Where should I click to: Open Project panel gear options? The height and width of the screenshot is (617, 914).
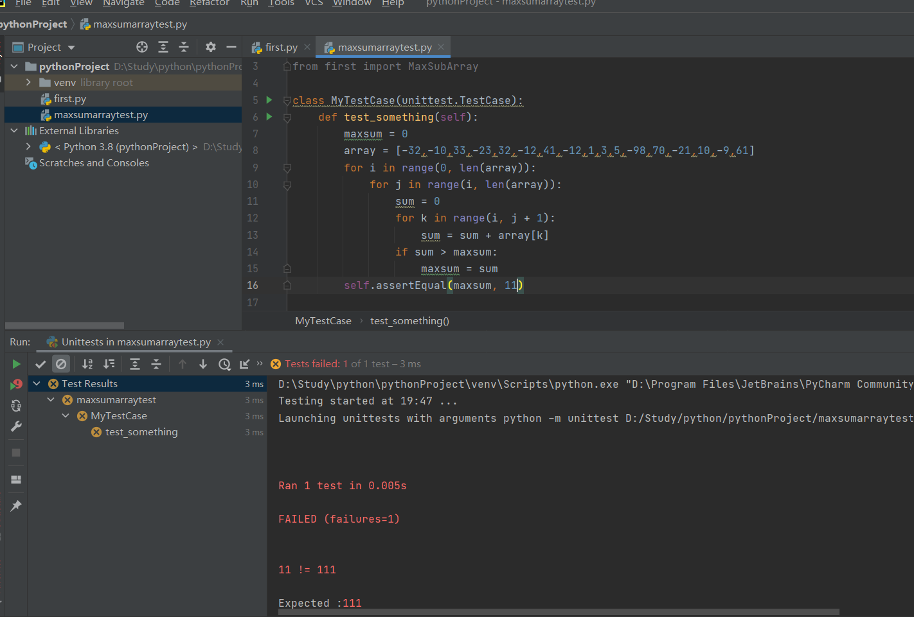click(210, 47)
